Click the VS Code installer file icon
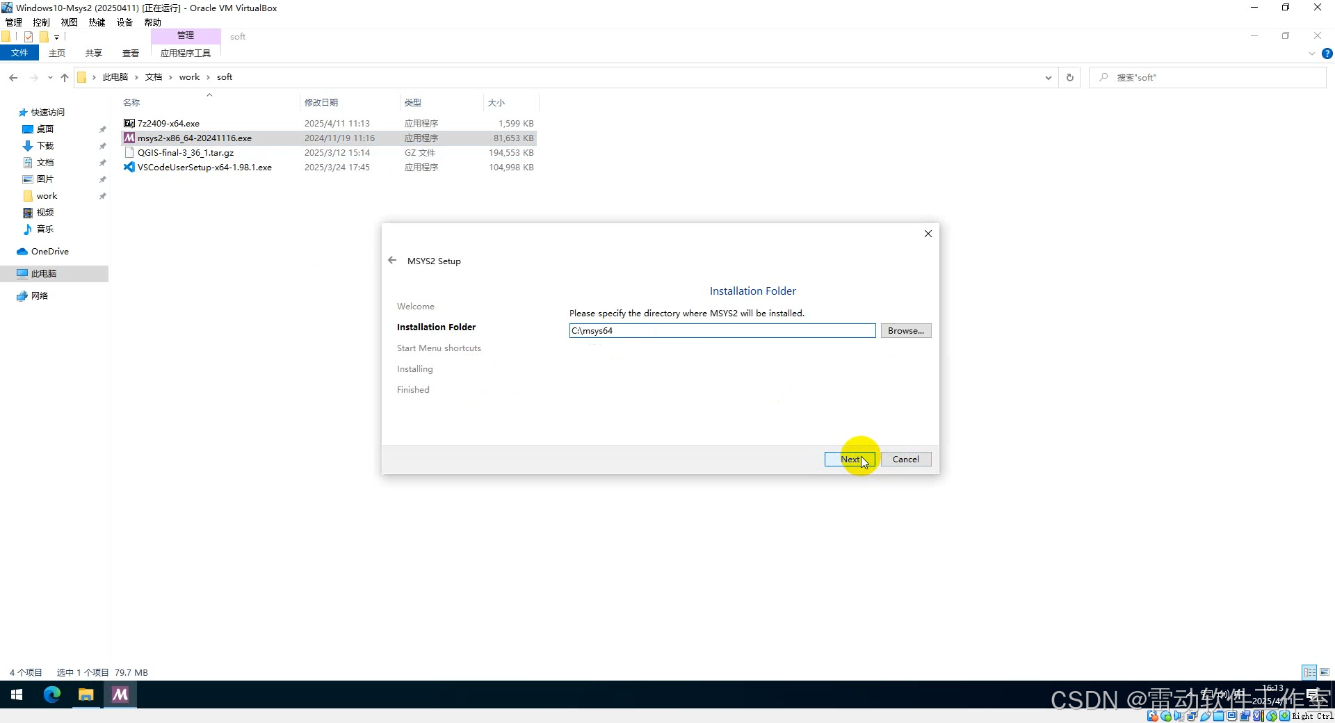The width and height of the screenshot is (1335, 723). coord(129,168)
